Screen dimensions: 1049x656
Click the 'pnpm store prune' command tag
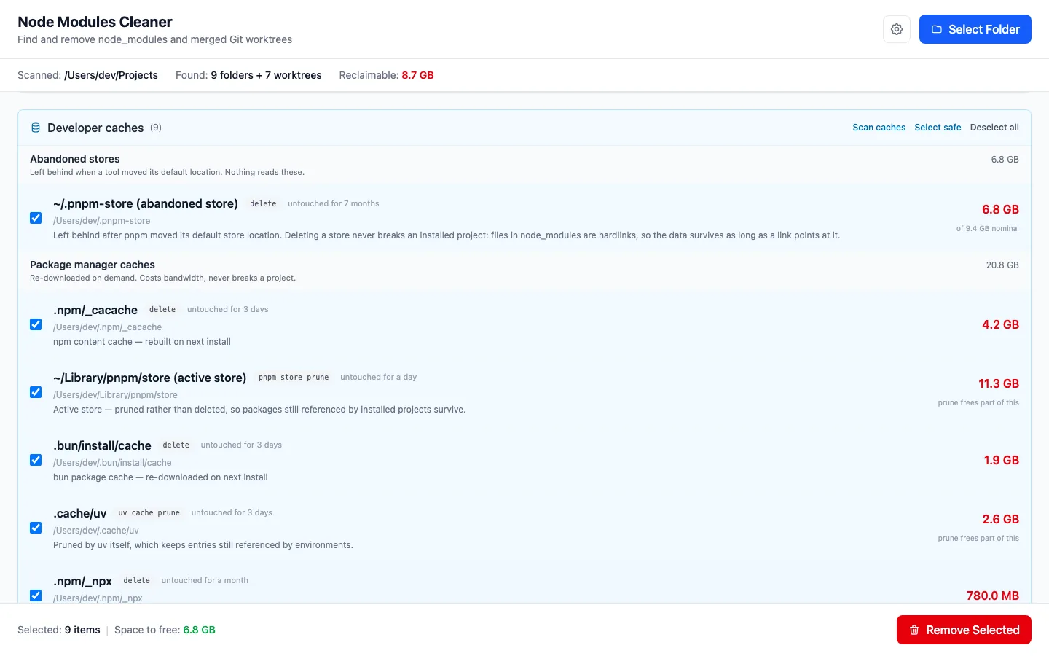click(294, 378)
